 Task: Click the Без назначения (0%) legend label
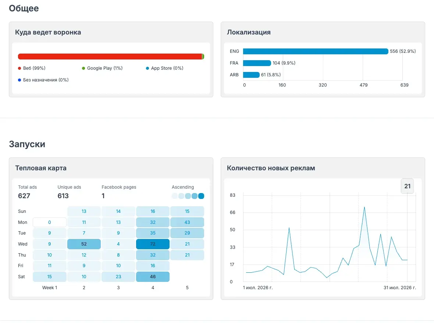click(46, 80)
